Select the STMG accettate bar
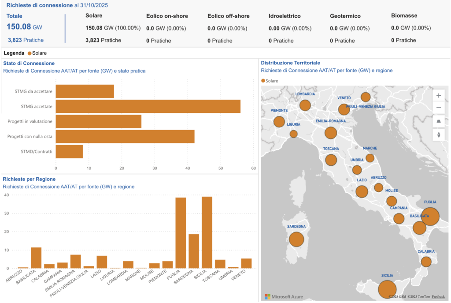The width and height of the screenshot is (451, 303). 148,106
